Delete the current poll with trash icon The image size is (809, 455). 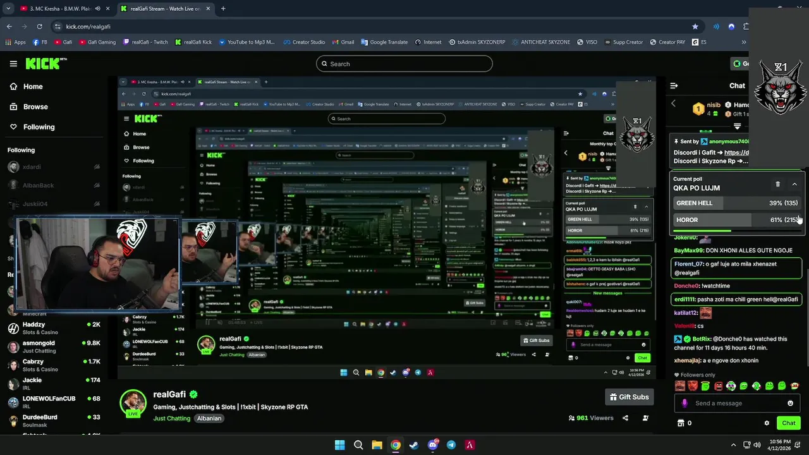point(777,184)
